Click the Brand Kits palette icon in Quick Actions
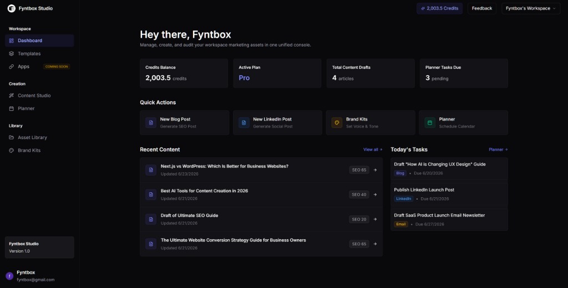The image size is (568, 288). pyautogui.click(x=337, y=122)
